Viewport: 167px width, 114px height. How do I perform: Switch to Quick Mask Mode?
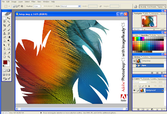9,70
